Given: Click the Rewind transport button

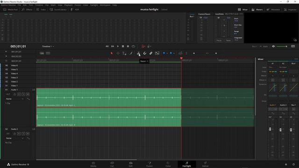Looking at the screenshot, I should click(x=107, y=46).
